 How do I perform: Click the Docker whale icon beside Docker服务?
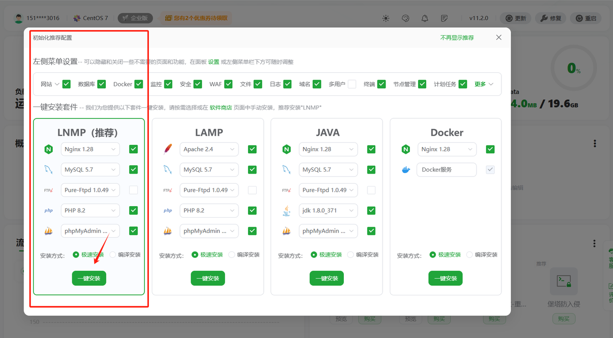coord(406,170)
